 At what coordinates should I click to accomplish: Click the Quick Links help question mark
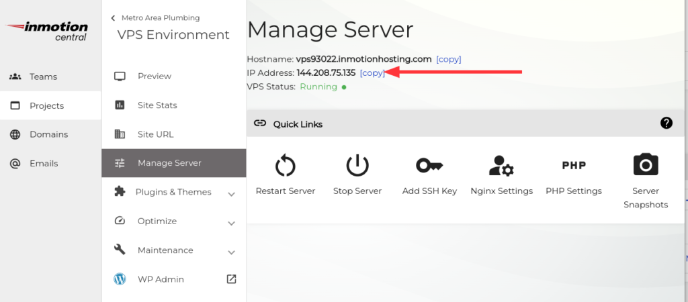[x=666, y=123]
